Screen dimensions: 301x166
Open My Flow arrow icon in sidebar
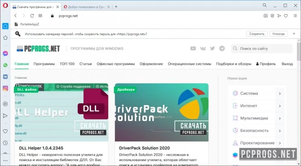click(x=5, y=116)
